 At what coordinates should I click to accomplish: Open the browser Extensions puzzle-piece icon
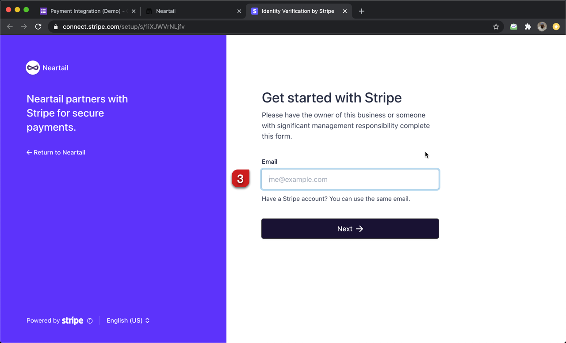coord(528,26)
